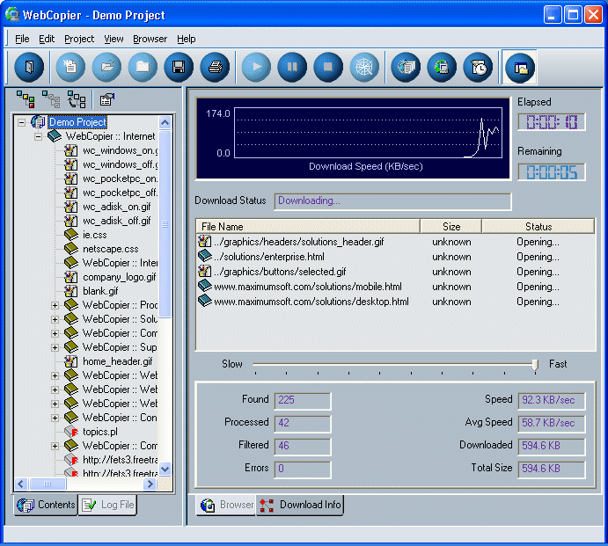Sort the file list by Status column
608x546 pixels.
pos(538,226)
